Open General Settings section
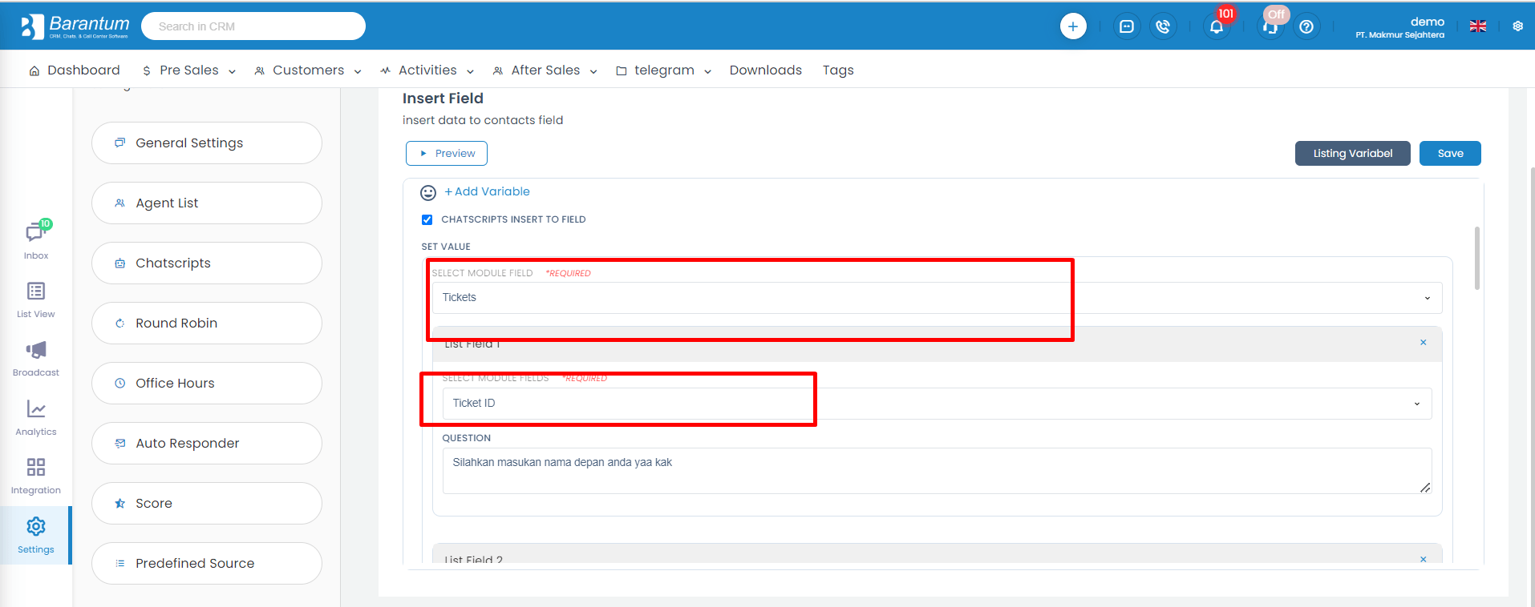 (x=207, y=143)
